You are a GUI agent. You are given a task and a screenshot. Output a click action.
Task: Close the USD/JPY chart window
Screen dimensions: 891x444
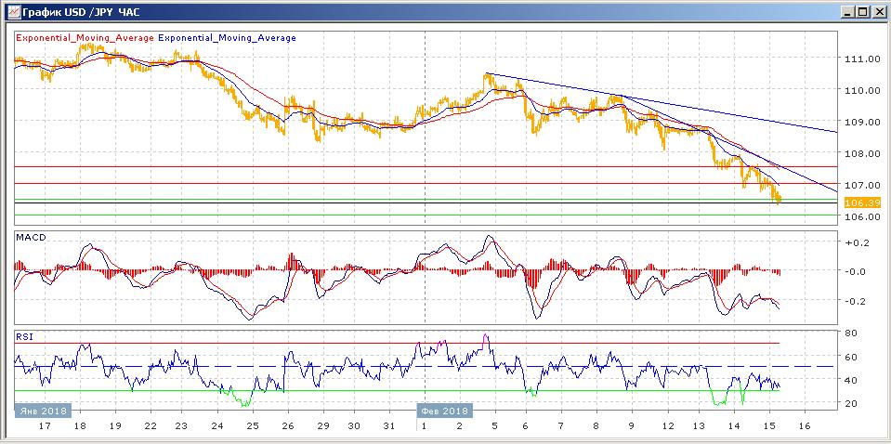[879, 11]
